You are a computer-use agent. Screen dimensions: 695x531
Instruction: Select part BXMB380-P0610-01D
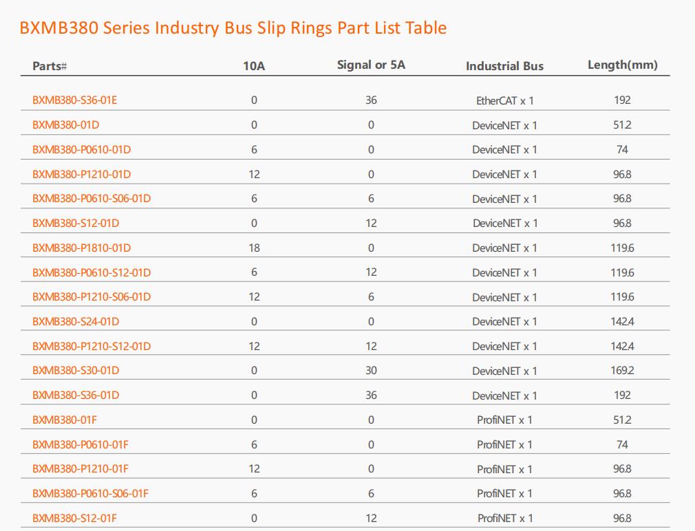point(82,150)
